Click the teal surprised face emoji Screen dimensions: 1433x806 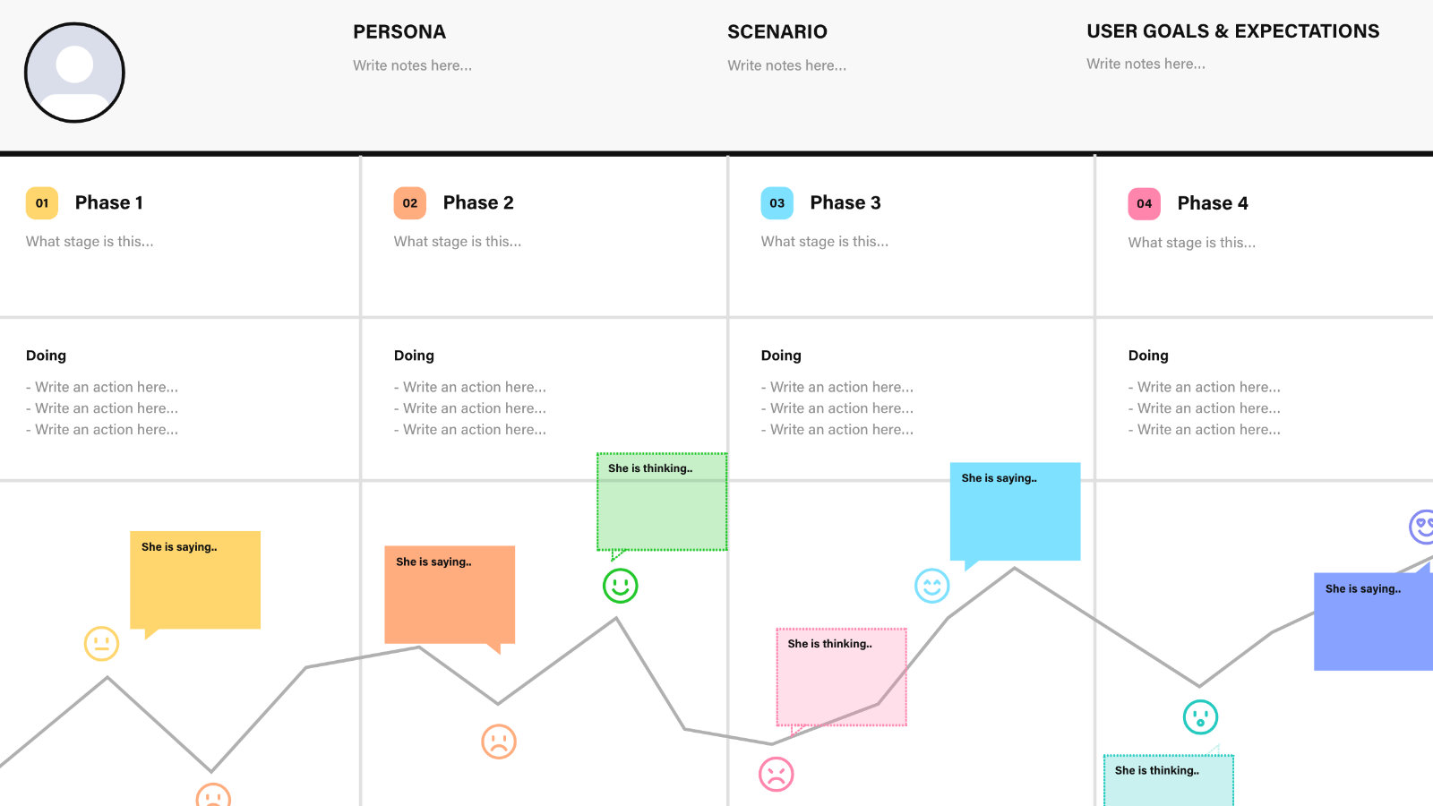pyautogui.click(x=1200, y=717)
